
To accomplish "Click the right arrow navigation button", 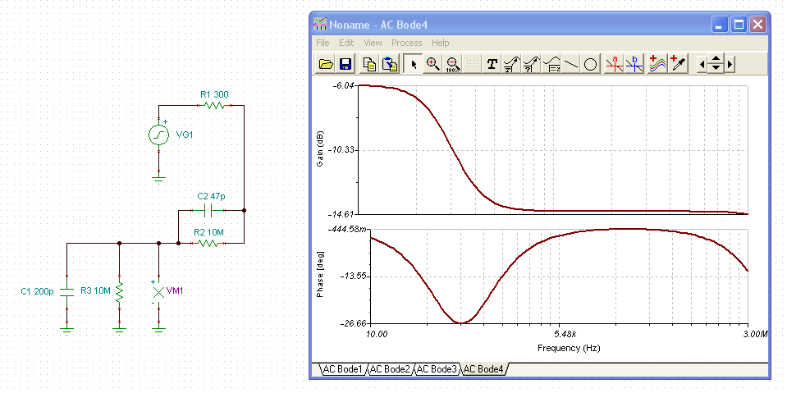I will click(730, 64).
